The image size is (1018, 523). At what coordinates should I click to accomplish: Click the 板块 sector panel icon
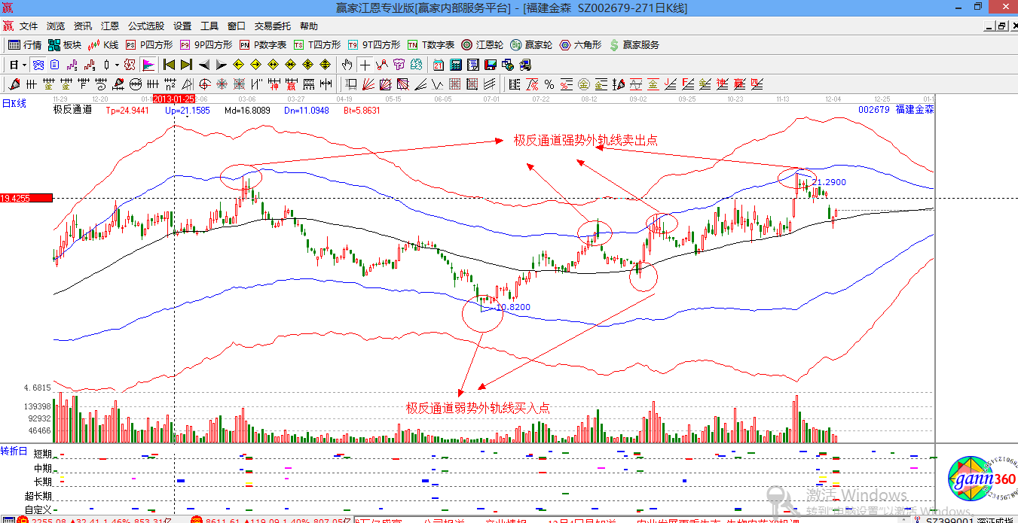tap(64, 44)
